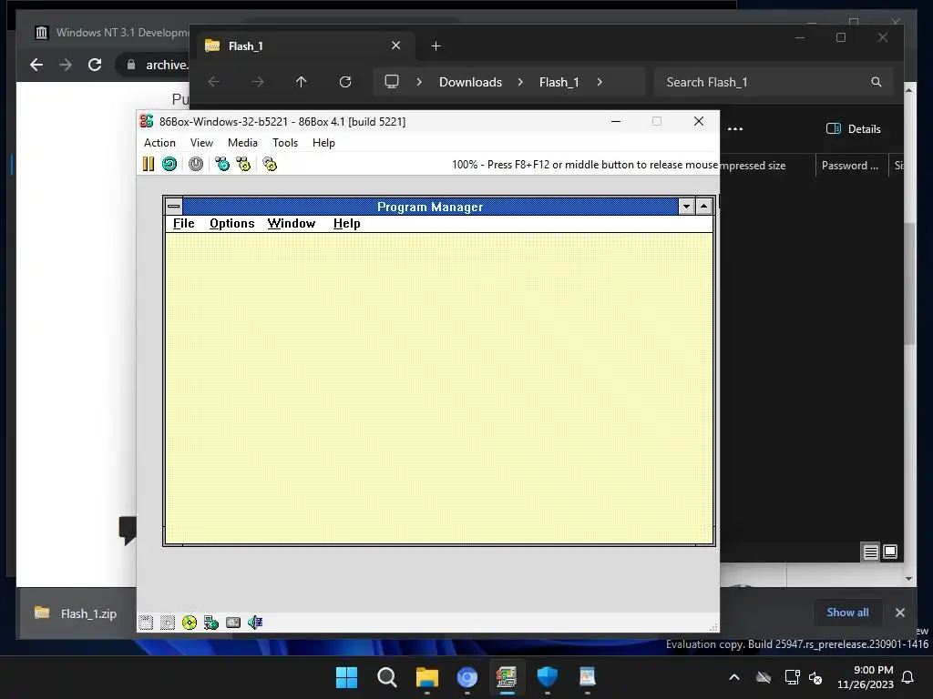The image size is (933, 699).
Task: Select Downloads in the Explorer breadcrumb
Action: point(471,82)
